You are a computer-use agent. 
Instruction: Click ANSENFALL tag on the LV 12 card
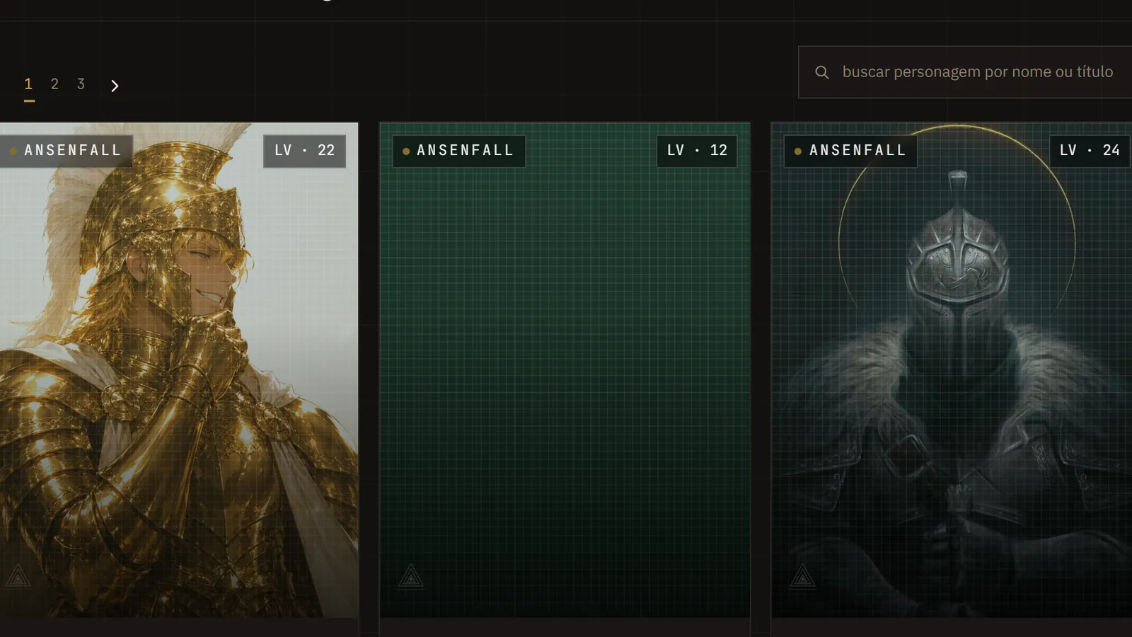point(459,151)
